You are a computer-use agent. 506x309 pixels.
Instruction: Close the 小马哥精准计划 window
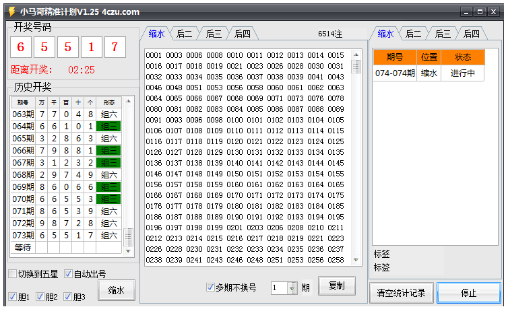coord(493,12)
